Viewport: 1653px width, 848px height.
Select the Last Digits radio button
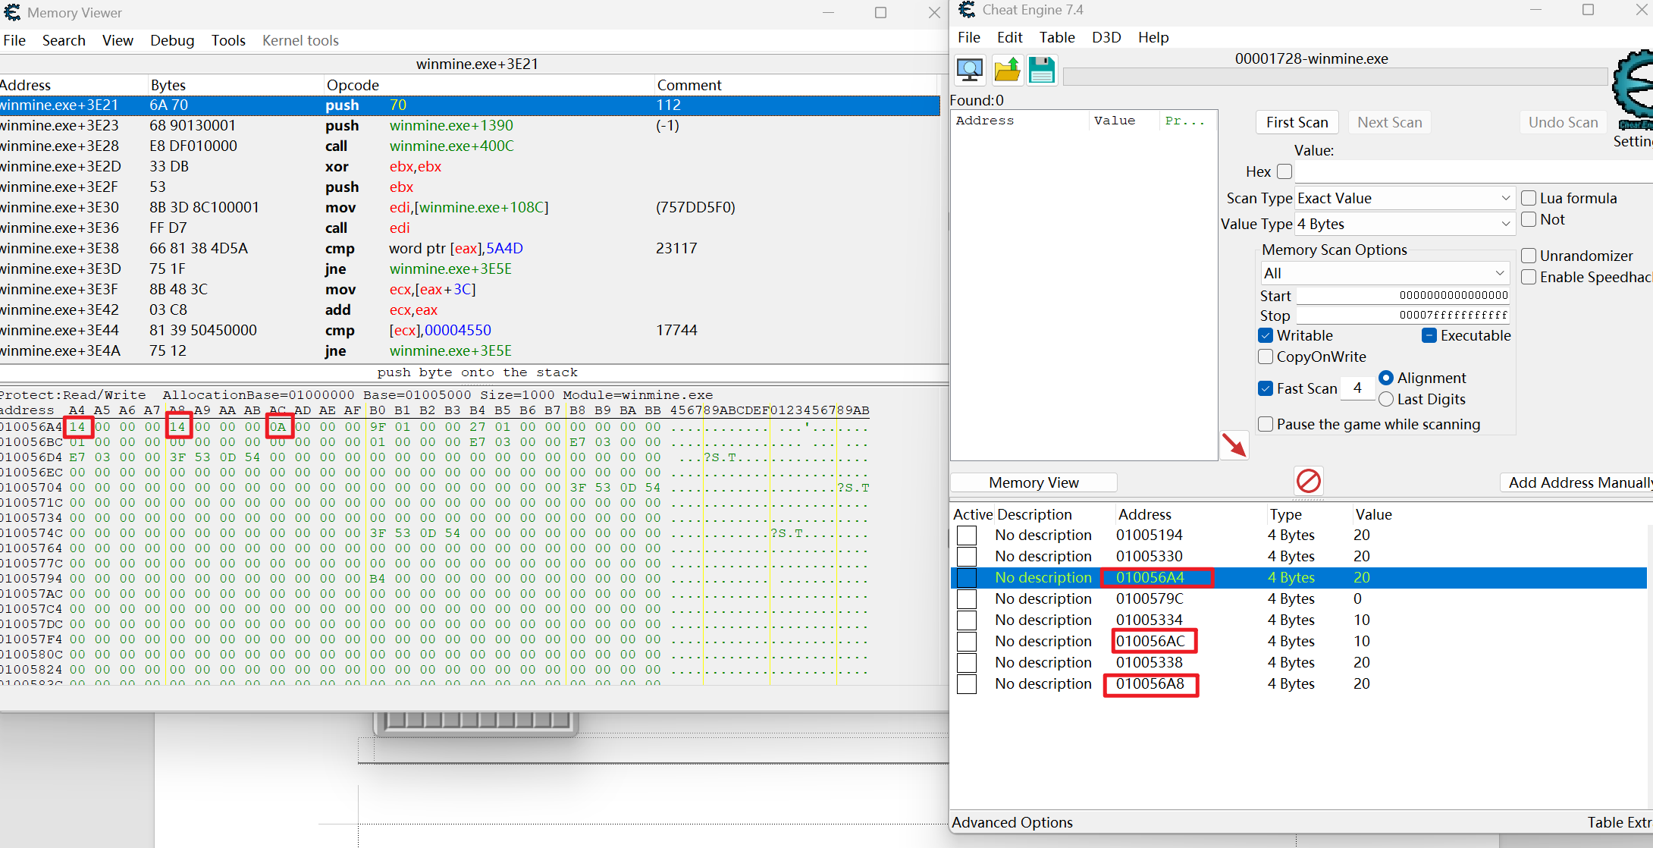click(x=1386, y=399)
